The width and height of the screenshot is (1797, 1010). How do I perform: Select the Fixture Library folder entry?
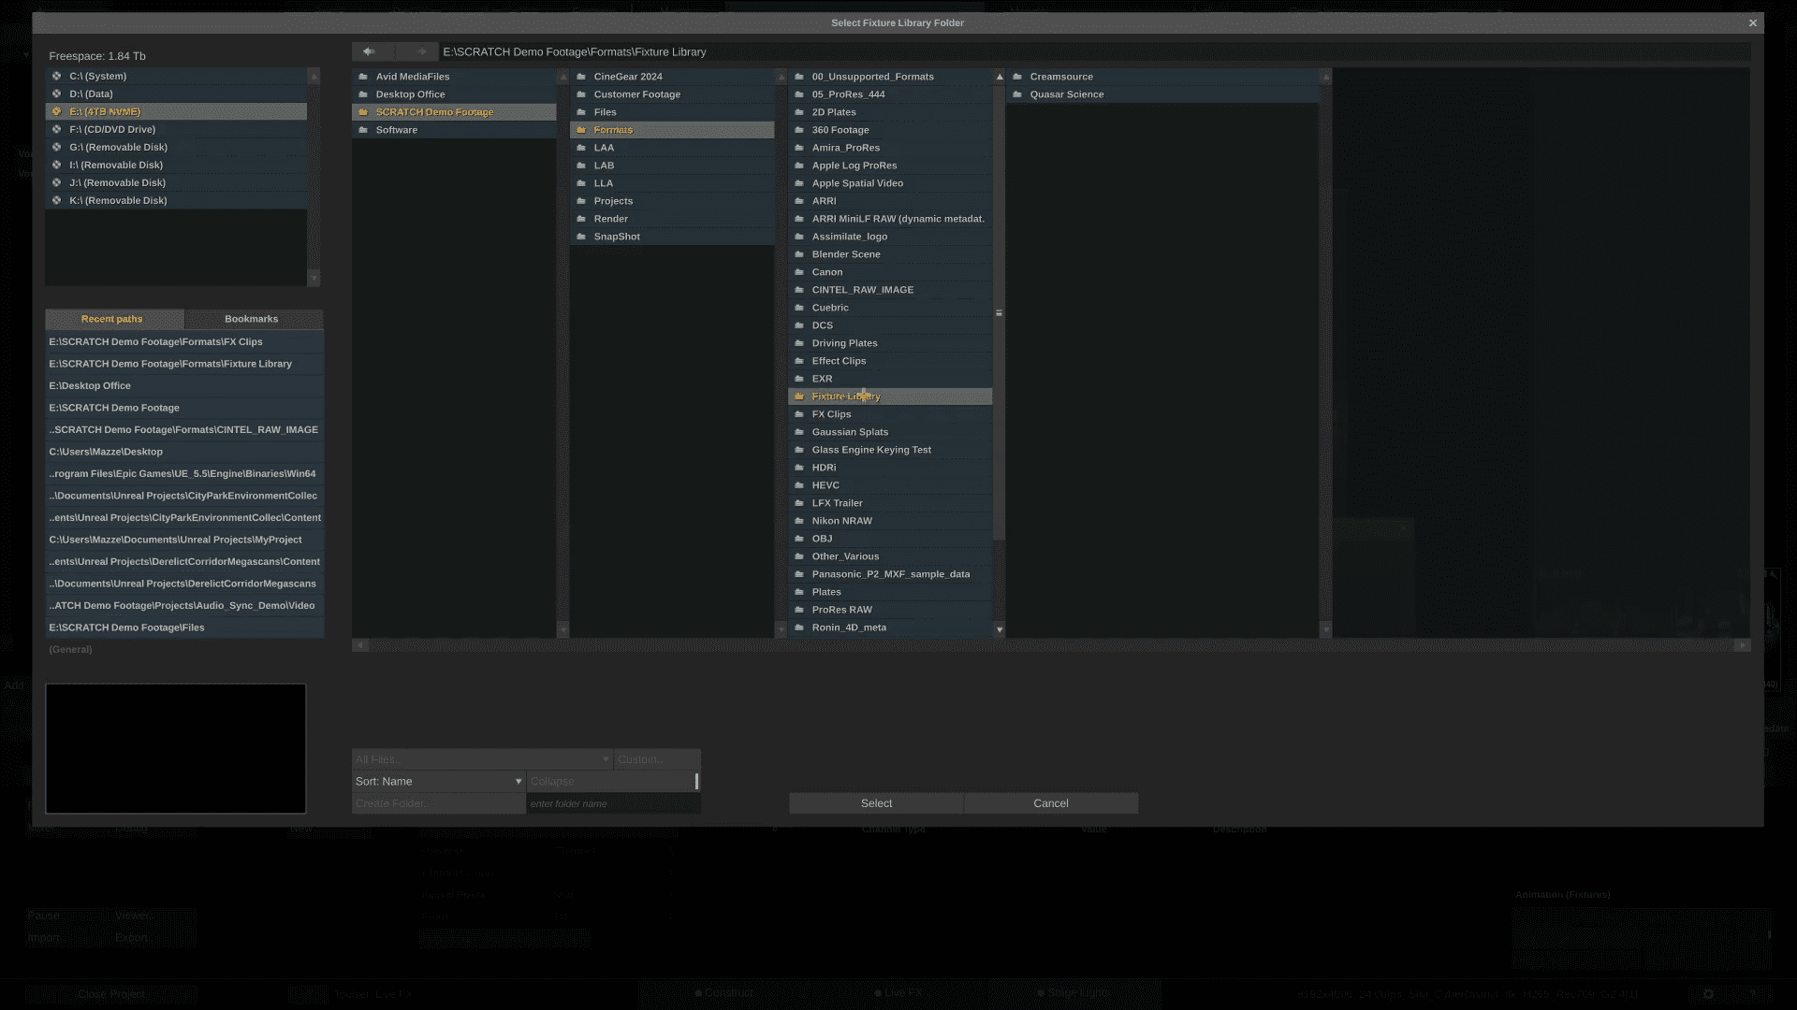pos(890,396)
